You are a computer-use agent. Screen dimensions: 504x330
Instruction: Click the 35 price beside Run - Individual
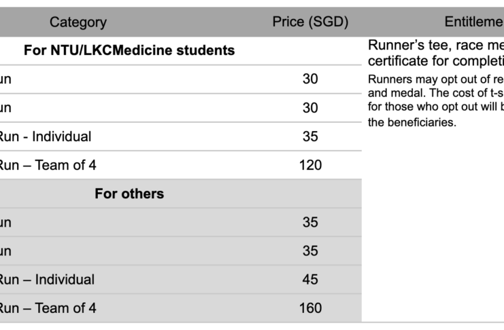point(310,136)
